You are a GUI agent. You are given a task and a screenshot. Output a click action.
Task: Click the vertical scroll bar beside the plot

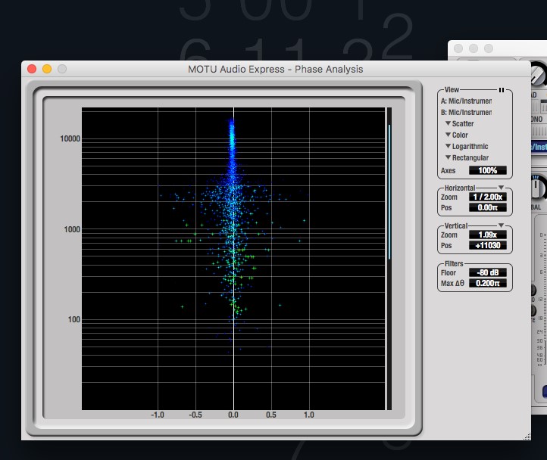click(389, 193)
